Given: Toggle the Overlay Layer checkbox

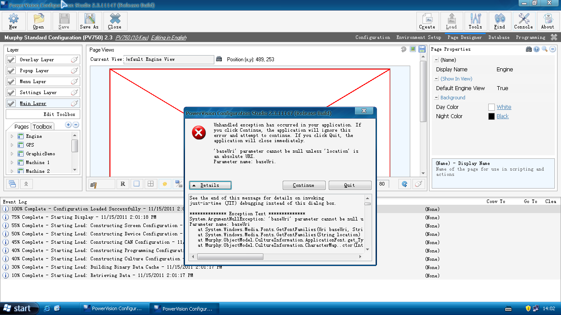Looking at the screenshot, I should [x=11, y=59].
